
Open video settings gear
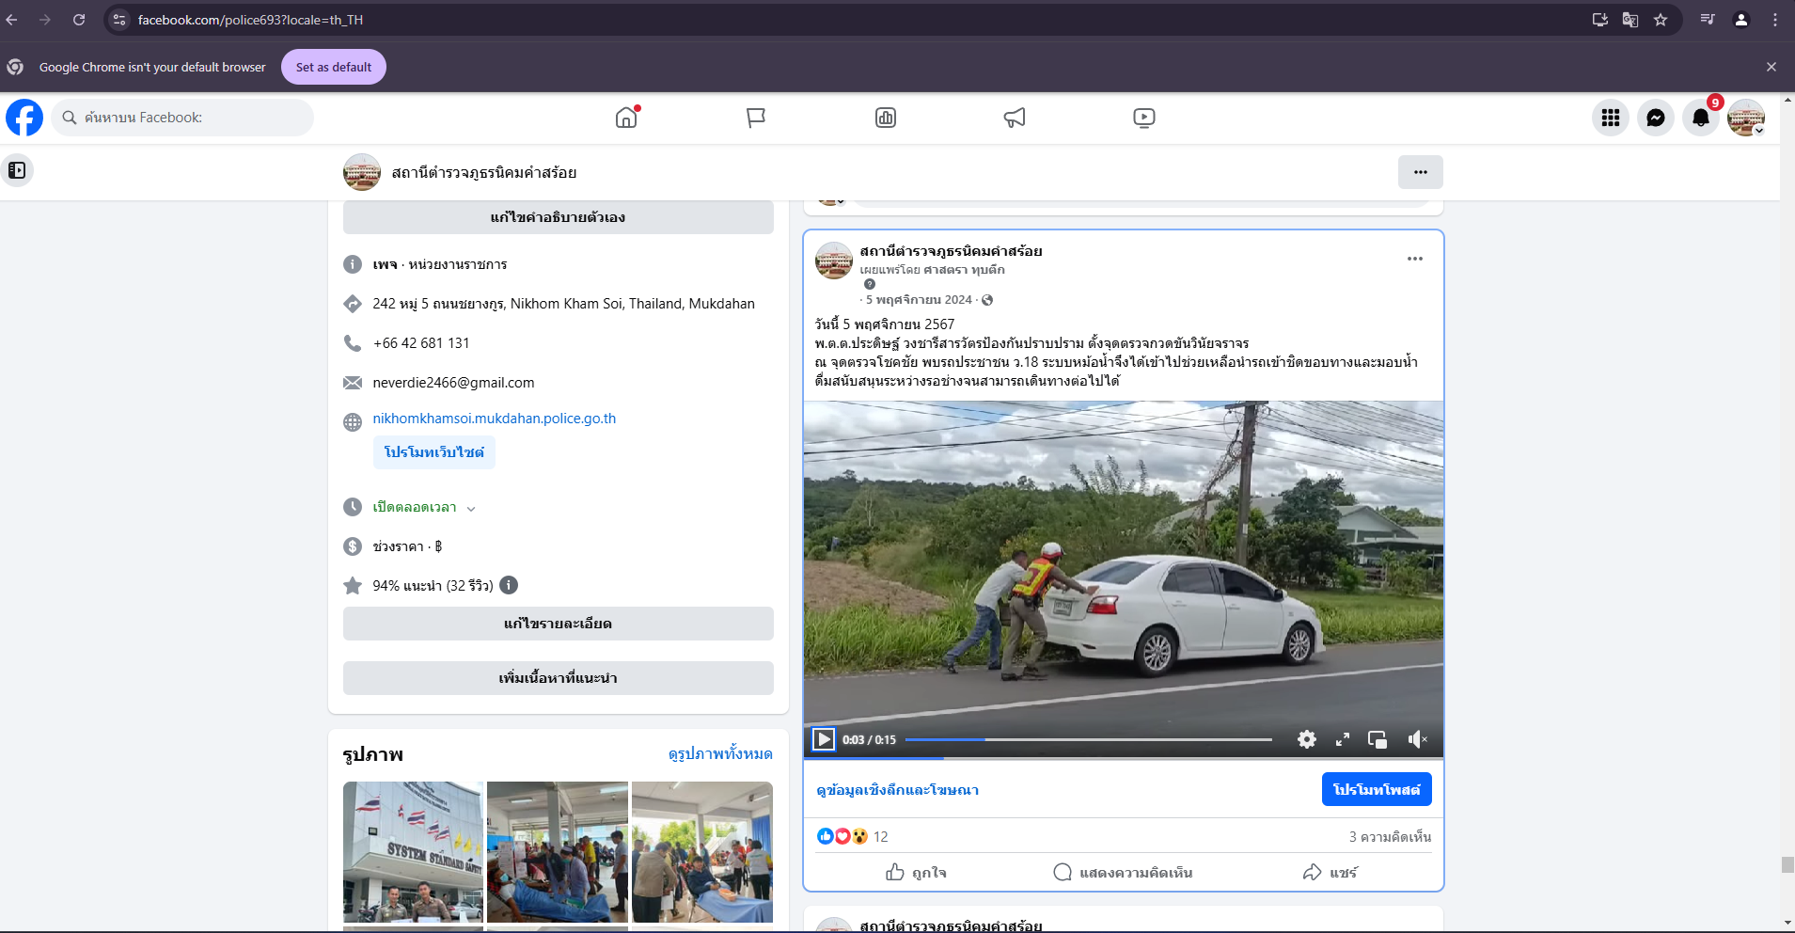point(1306,740)
